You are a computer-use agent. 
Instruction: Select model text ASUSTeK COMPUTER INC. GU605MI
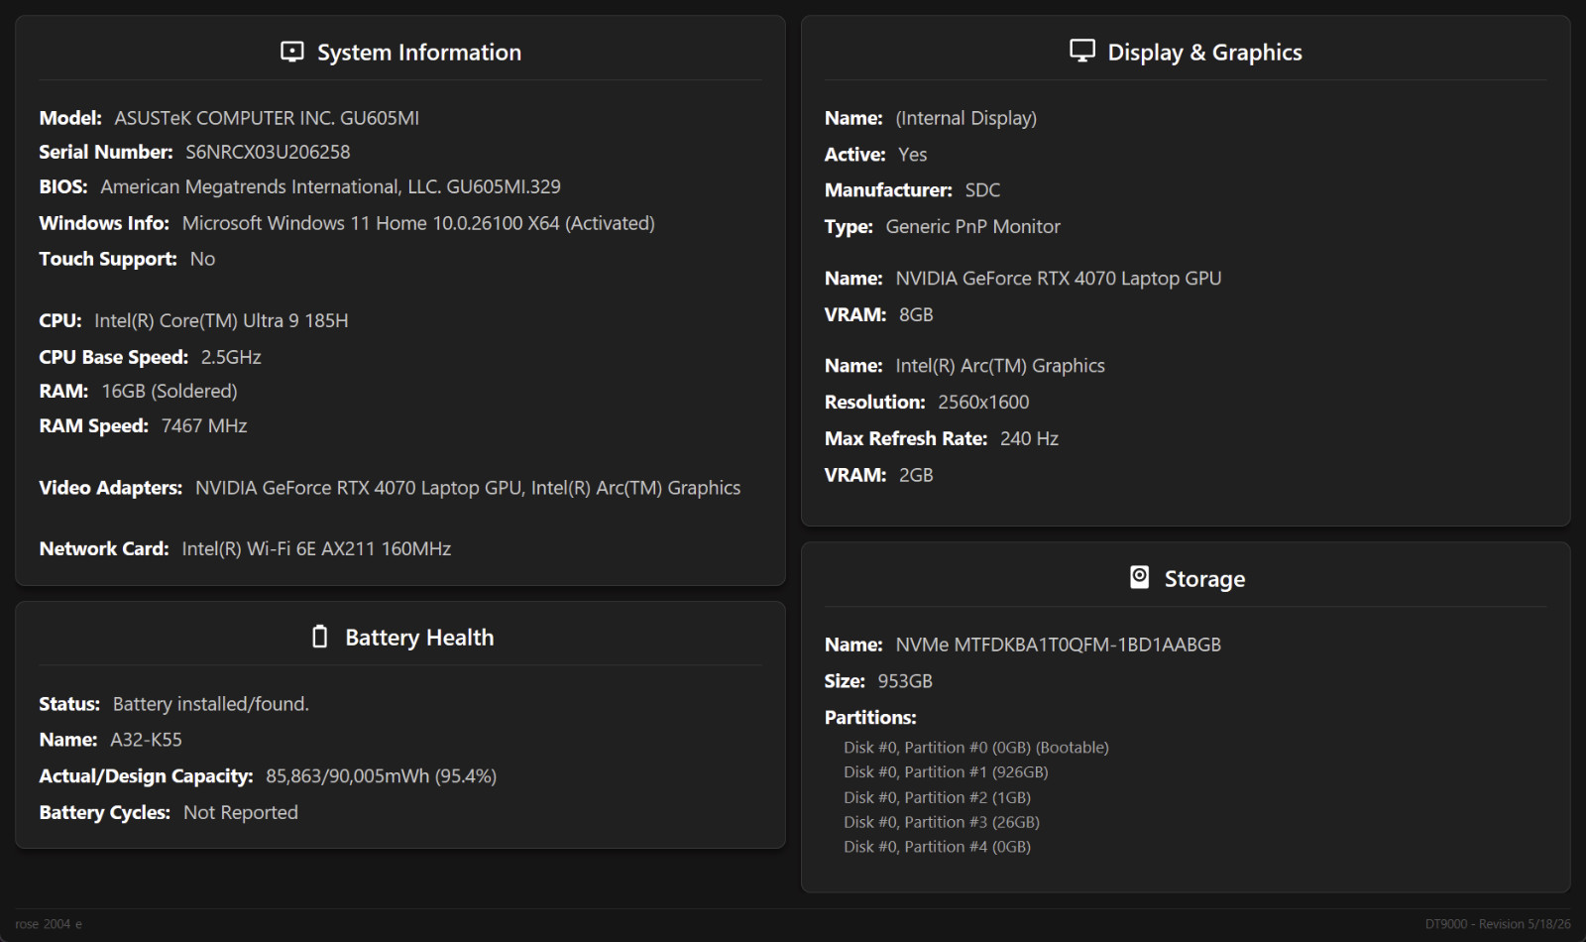[267, 118]
